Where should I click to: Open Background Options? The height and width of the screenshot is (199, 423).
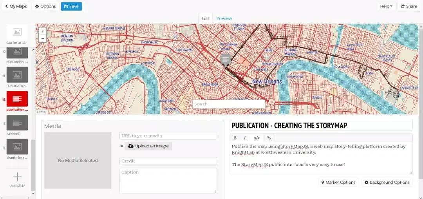tap(387, 182)
